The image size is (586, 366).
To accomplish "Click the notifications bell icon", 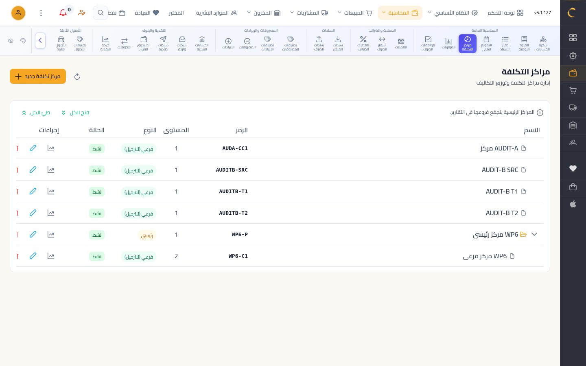I will pyautogui.click(x=63, y=13).
